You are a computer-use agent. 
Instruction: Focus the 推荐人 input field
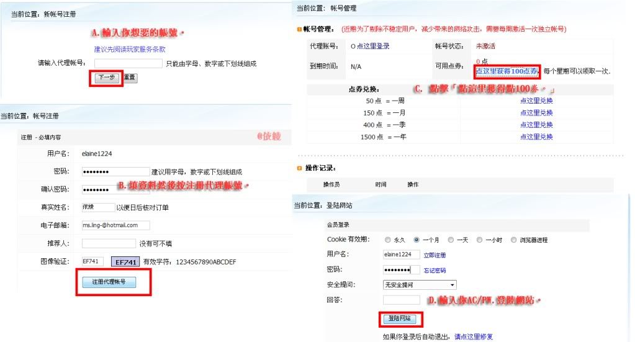point(109,243)
